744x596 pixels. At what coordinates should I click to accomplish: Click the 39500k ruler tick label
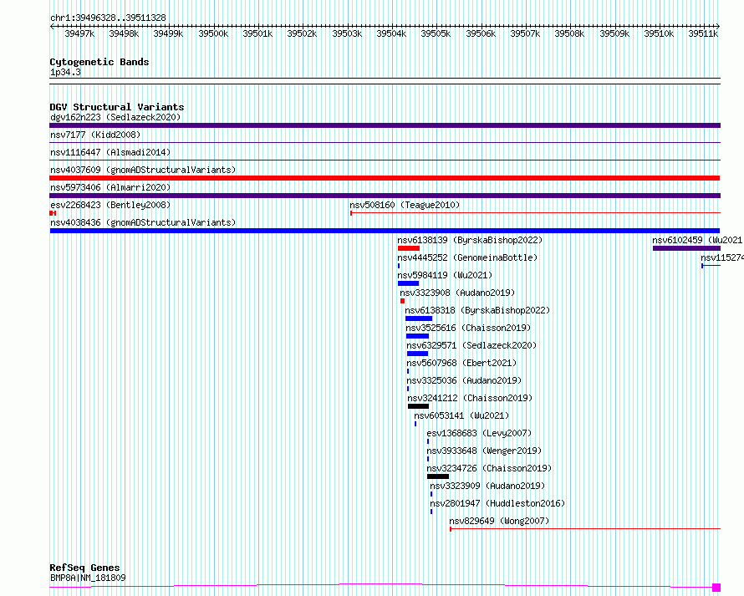[213, 33]
